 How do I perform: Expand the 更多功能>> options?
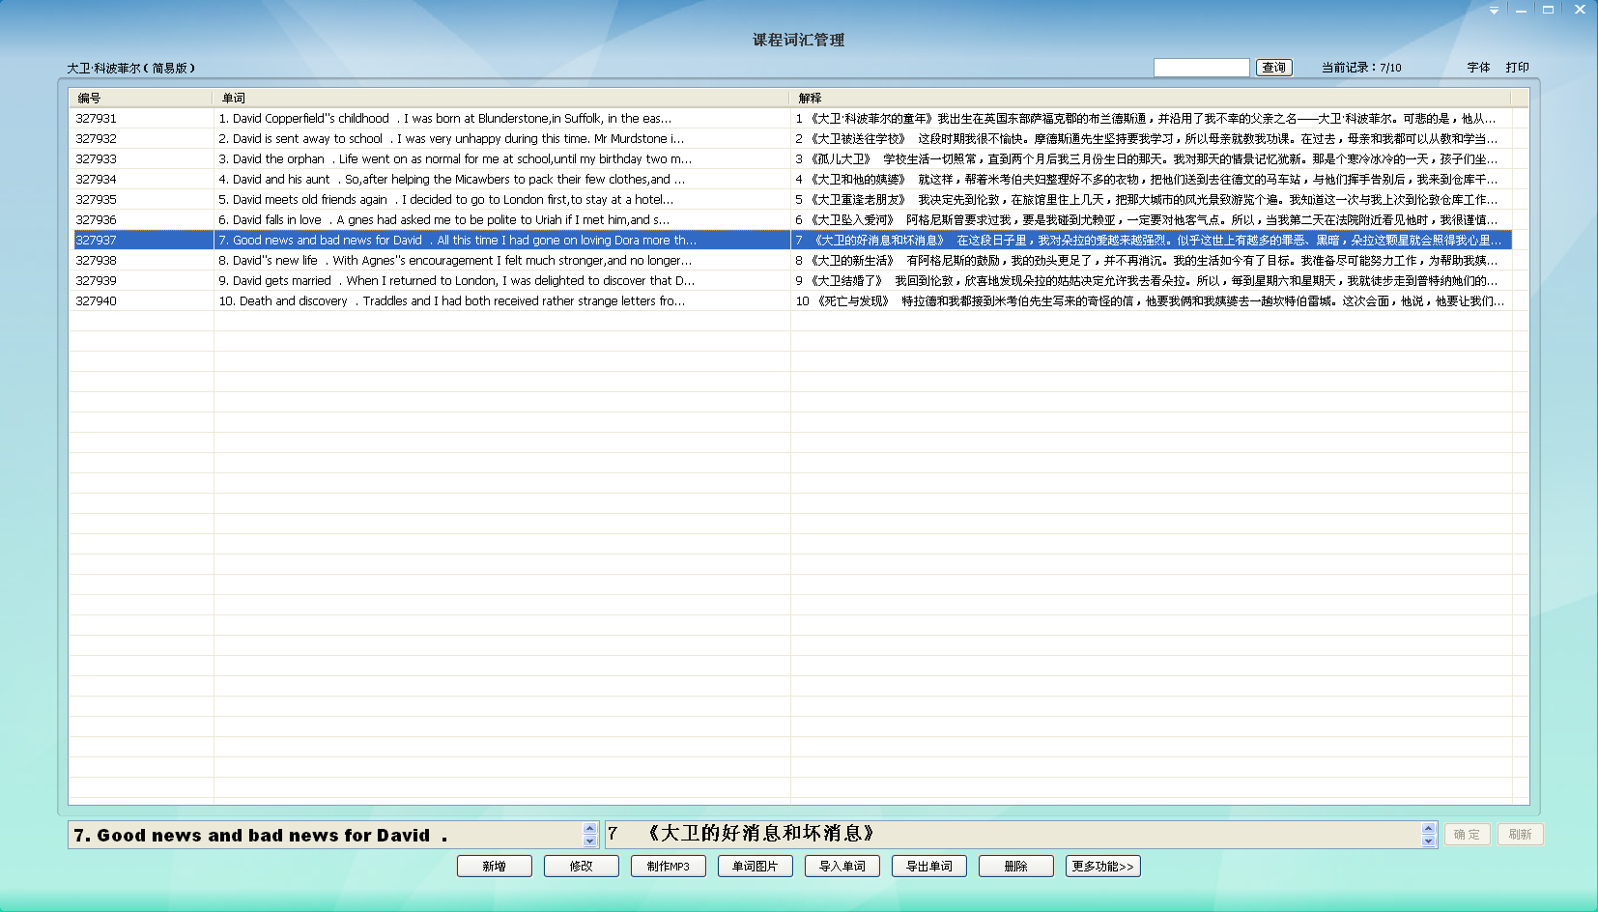click(x=1102, y=867)
